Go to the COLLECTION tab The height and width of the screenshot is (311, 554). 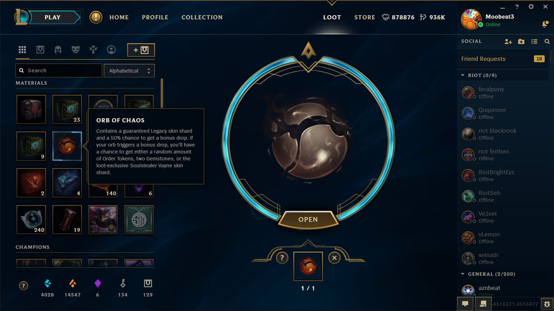pyautogui.click(x=202, y=17)
